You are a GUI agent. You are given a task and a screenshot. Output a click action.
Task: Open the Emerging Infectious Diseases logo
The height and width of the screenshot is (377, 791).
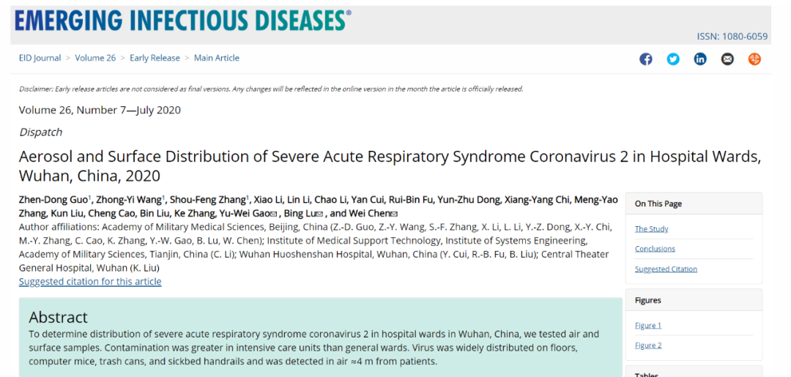tap(182, 20)
